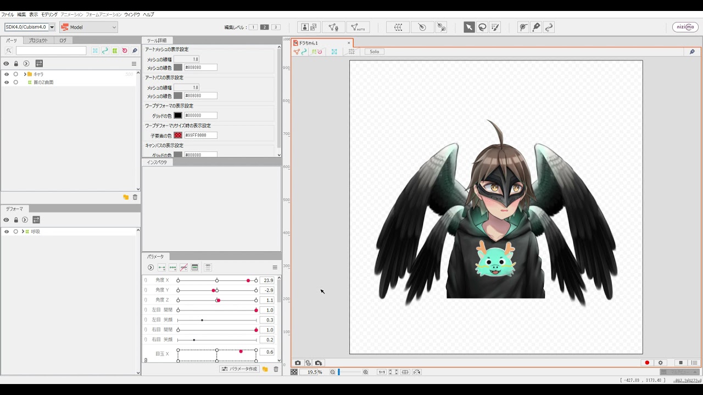Click the 角度 X parameter slider
The image size is (703, 395).
[x=217, y=280]
